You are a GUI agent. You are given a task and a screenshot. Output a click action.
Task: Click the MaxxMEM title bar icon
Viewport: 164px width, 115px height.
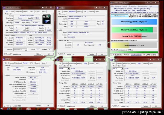tap(112, 3)
